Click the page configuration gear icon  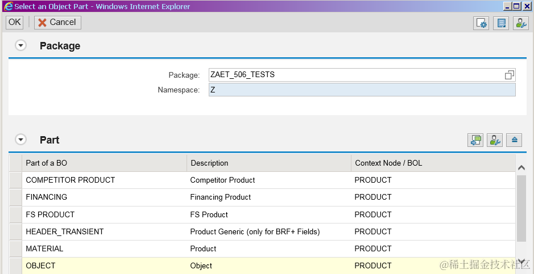pos(482,23)
